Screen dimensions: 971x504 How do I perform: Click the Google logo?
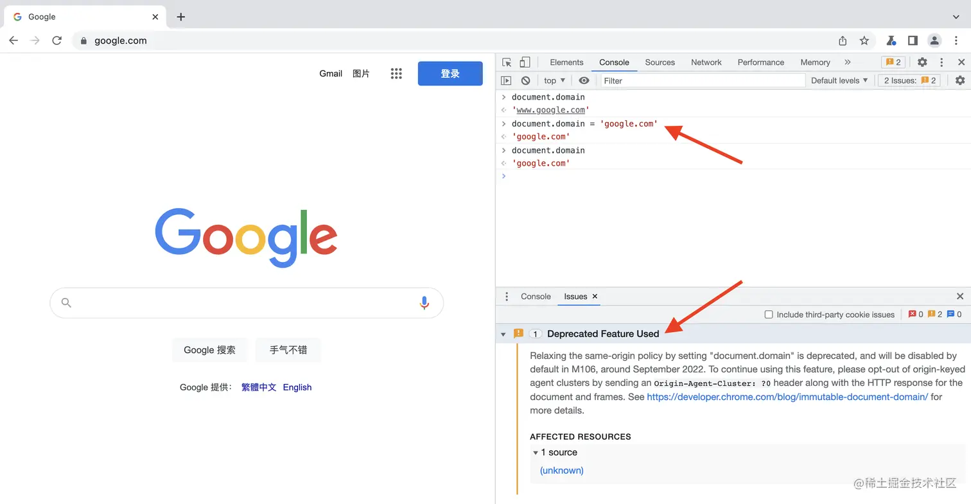[246, 238]
